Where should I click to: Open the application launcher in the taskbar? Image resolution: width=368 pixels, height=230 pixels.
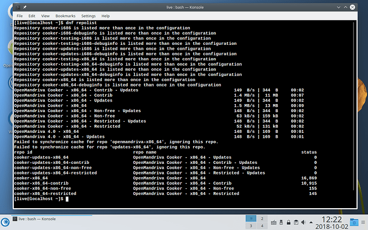tap(5, 222)
